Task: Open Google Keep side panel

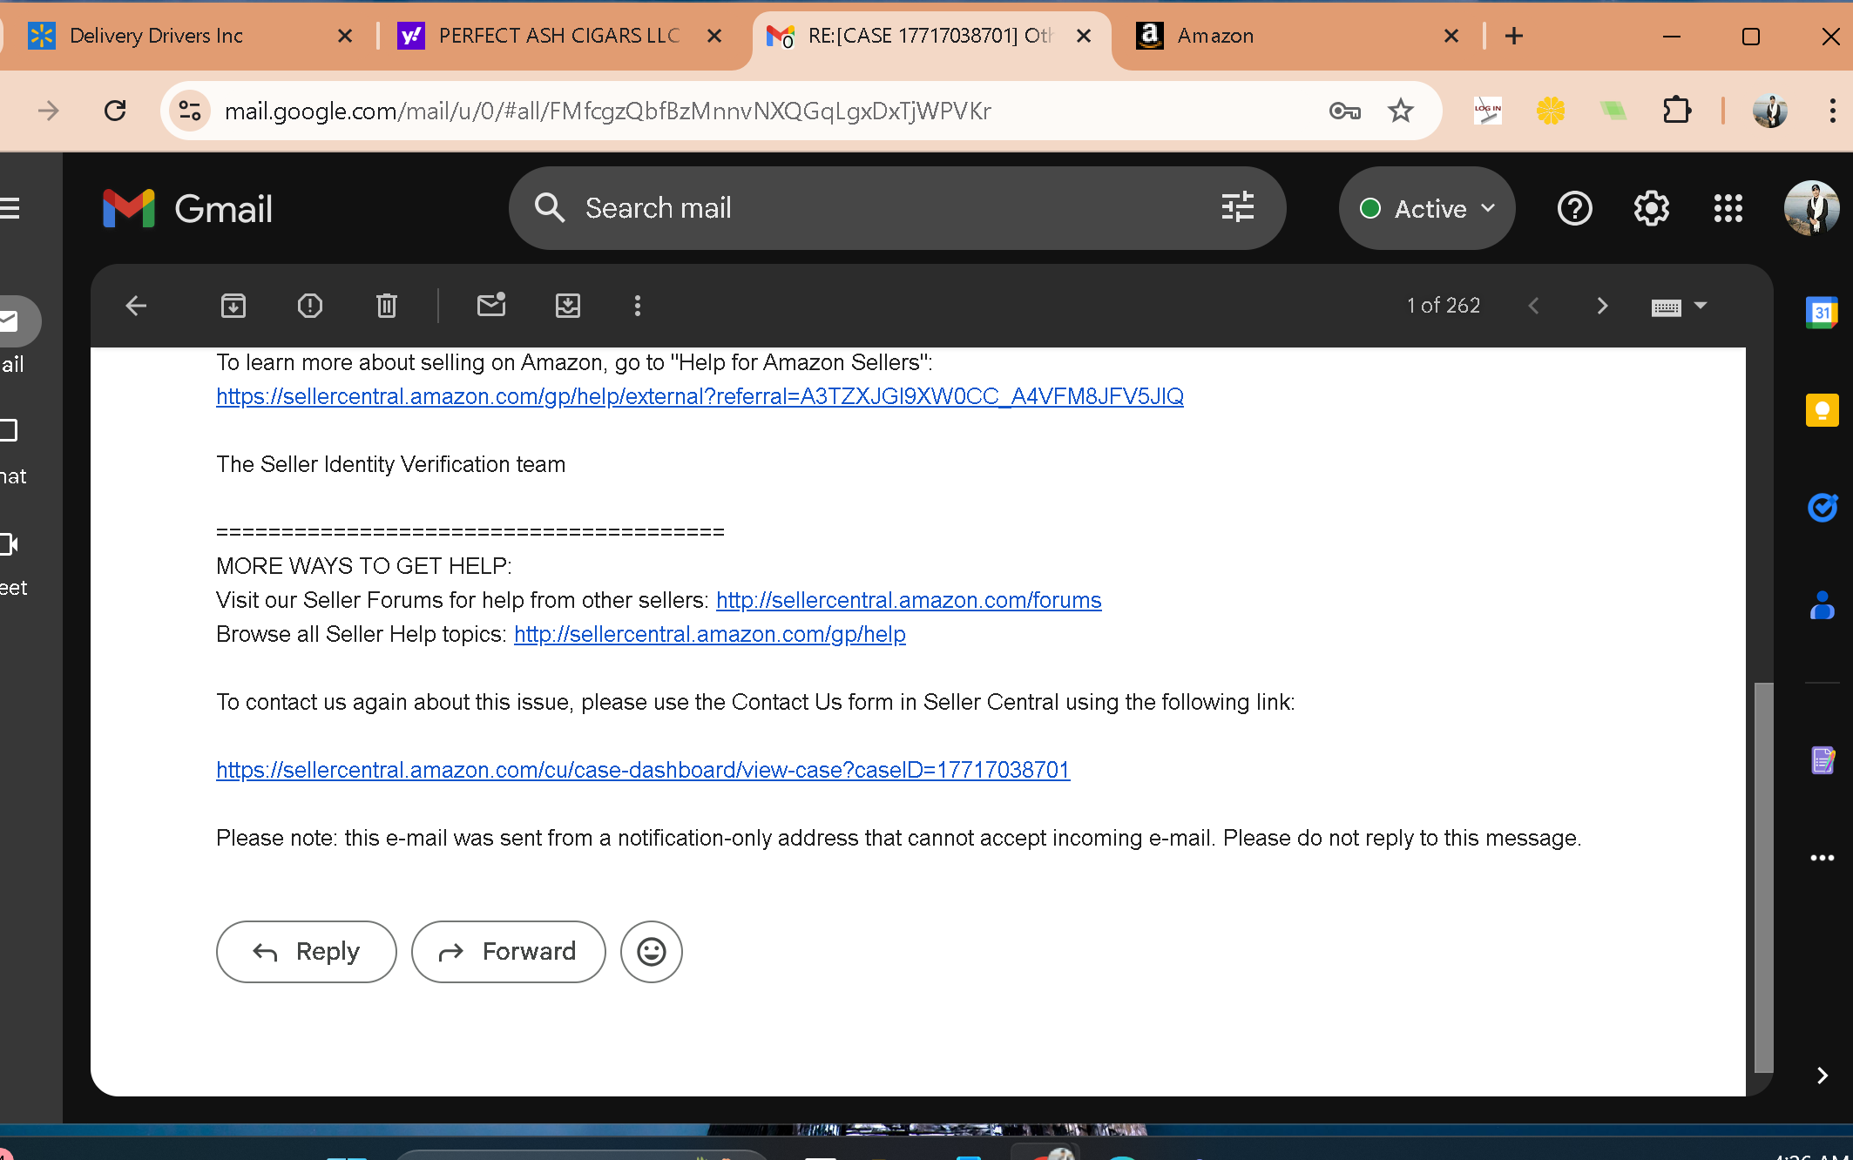Action: pos(1822,410)
